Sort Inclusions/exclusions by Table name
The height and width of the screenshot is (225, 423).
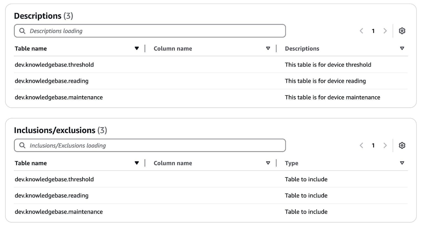(137, 163)
